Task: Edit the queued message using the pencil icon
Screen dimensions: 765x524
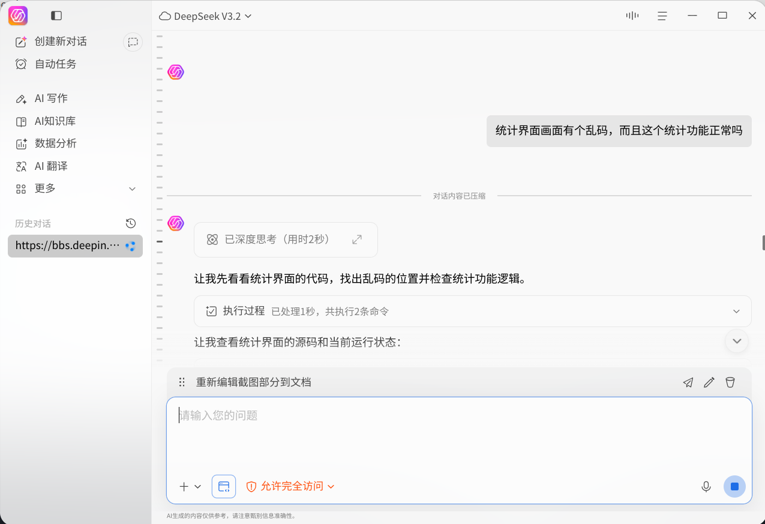Action: tap(709, 382)
